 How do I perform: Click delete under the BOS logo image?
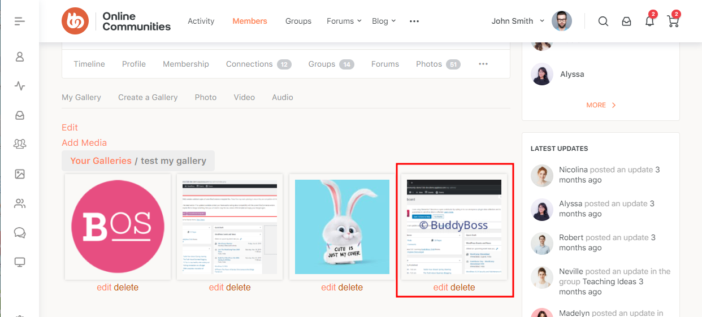(126, 287)
